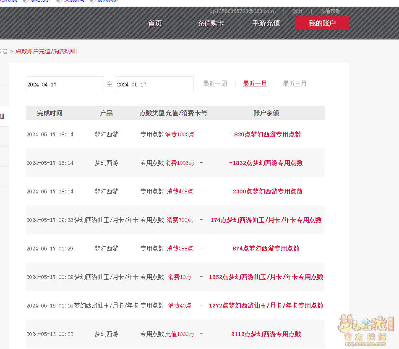The width and height of the screenshot is (399, 349).
Task: Click timestamp 2024-05-16 00:22
Action: (x=50, y=334)
